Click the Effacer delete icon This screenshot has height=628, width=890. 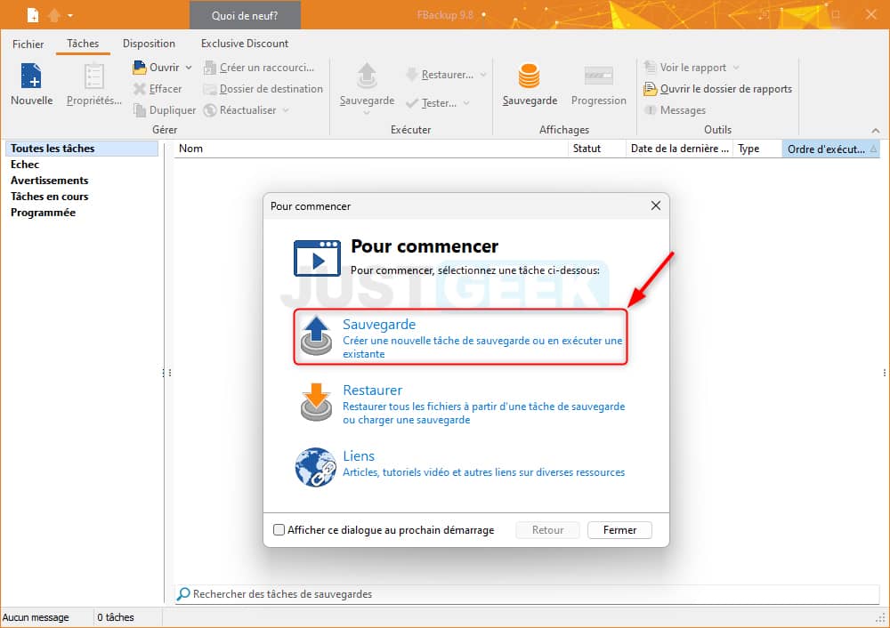139,89
